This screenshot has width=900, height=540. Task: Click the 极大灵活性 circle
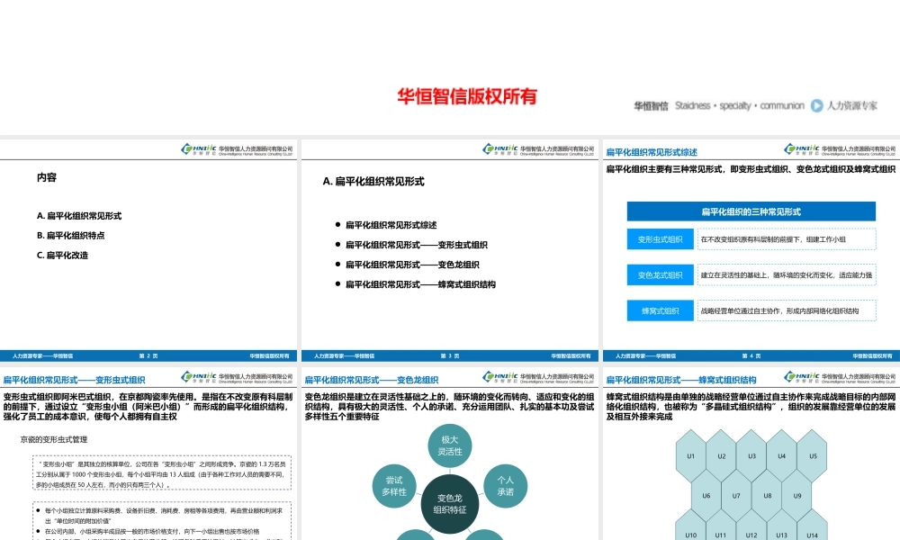450,445
